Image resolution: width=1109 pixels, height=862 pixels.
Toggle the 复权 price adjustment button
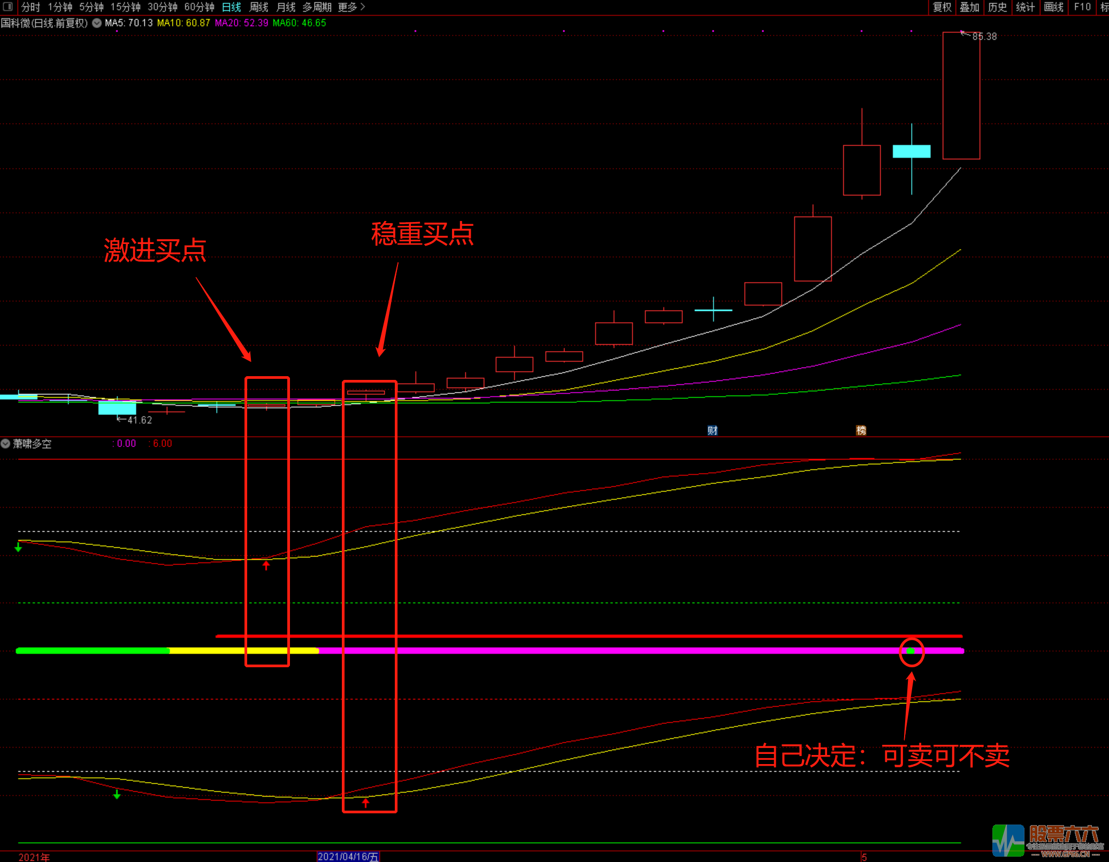point(942,7)
